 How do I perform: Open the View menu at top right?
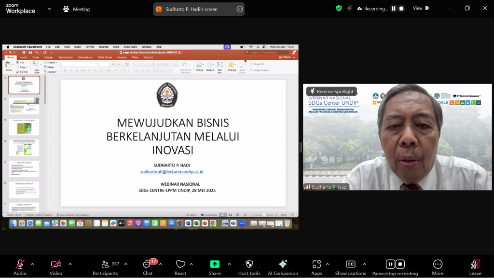tap(420, 8)
